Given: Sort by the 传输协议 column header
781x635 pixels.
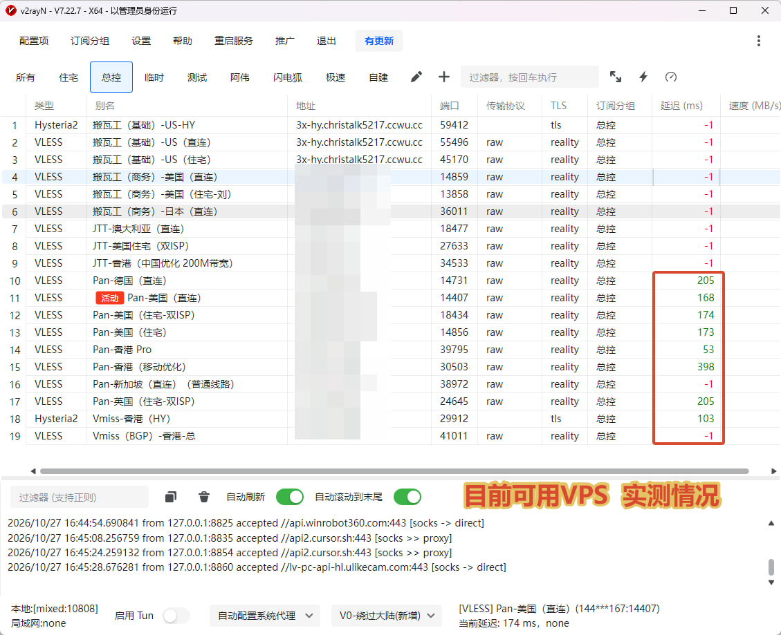Looking at the screenshot, I should (x=510, y=106).
